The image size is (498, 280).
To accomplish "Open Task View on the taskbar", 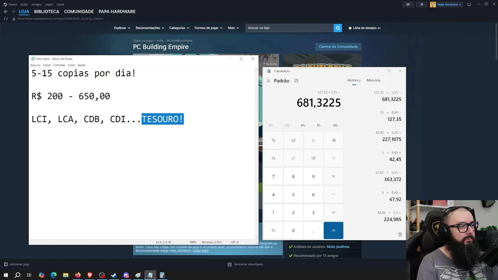I will (x=29, y=275).
